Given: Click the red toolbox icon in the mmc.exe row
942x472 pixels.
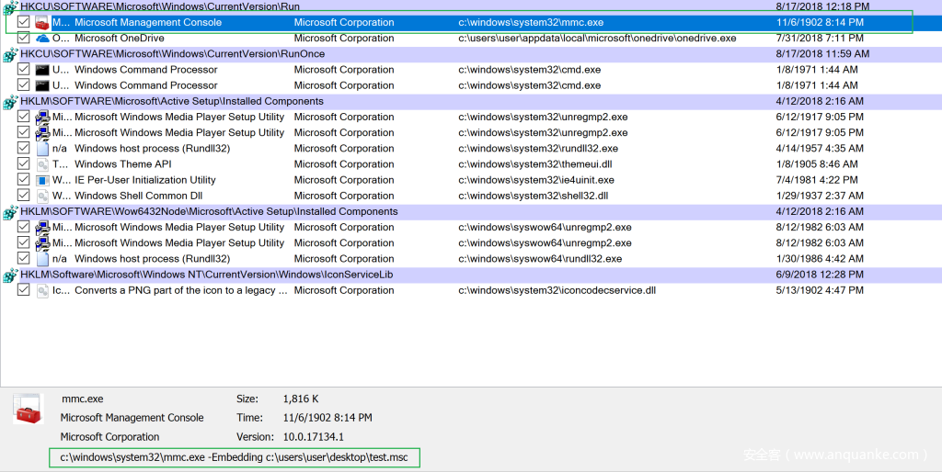Looking at the screenshot, I should coord(42,22).
